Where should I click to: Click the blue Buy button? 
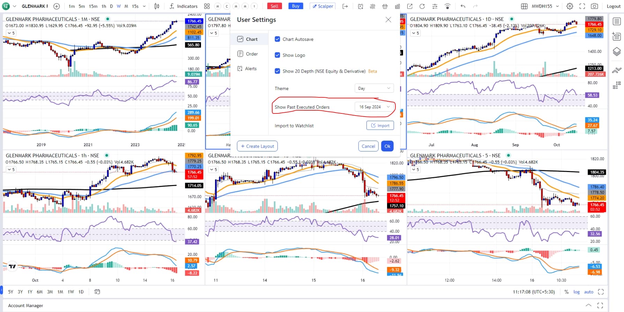click(x=296, y=6)
